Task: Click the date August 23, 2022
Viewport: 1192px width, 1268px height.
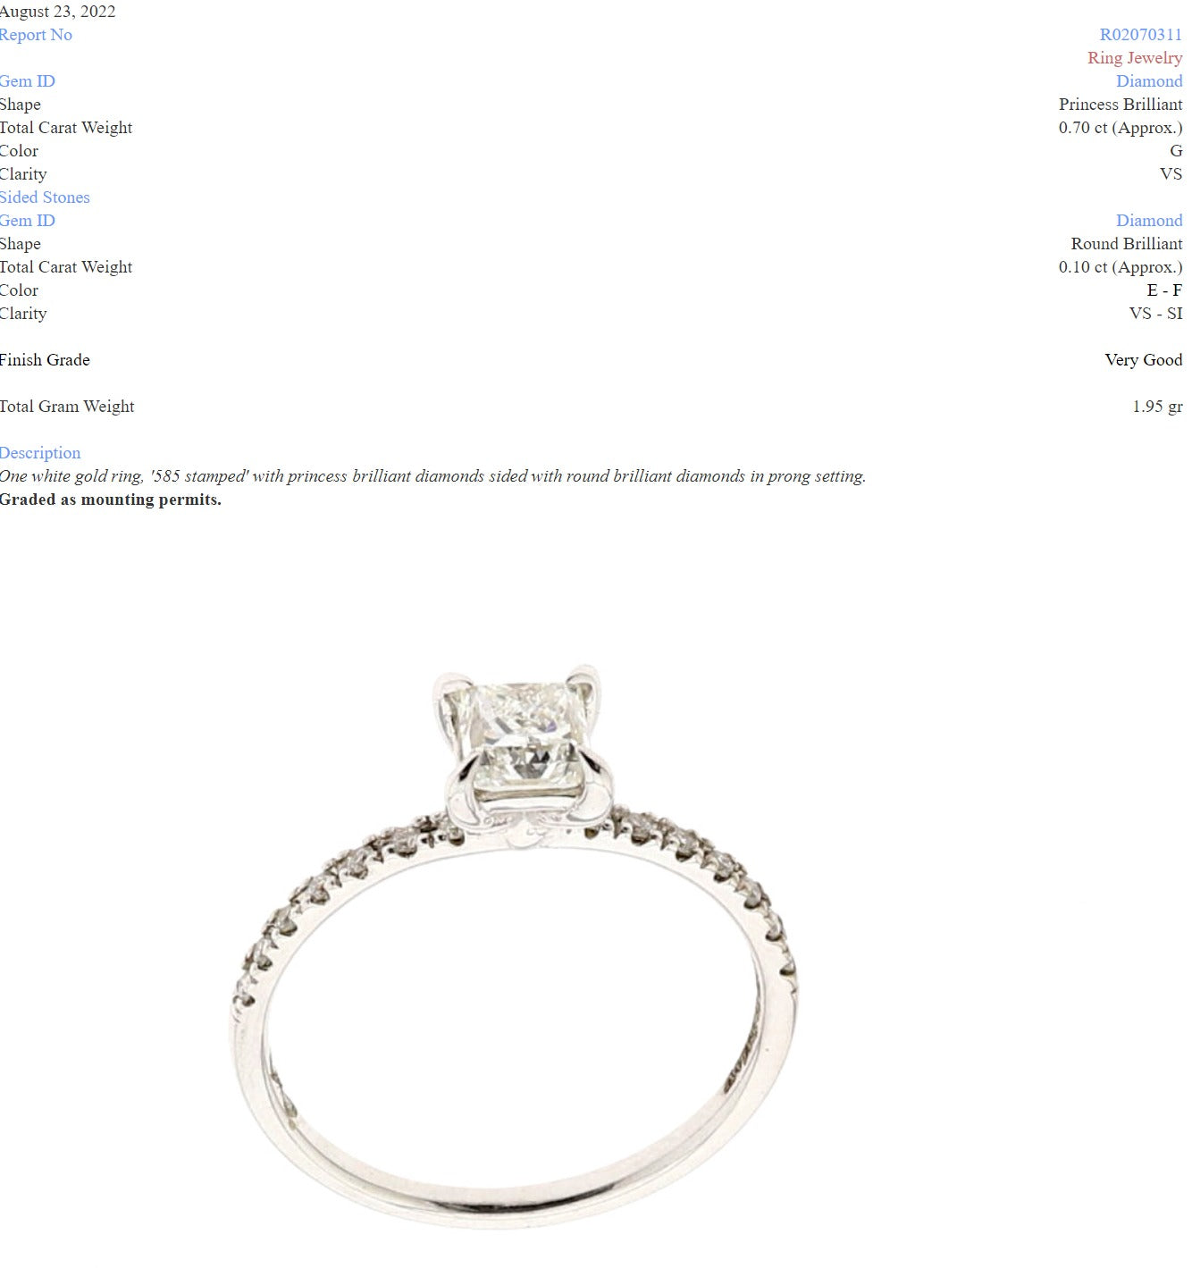Action: point(58,12)
